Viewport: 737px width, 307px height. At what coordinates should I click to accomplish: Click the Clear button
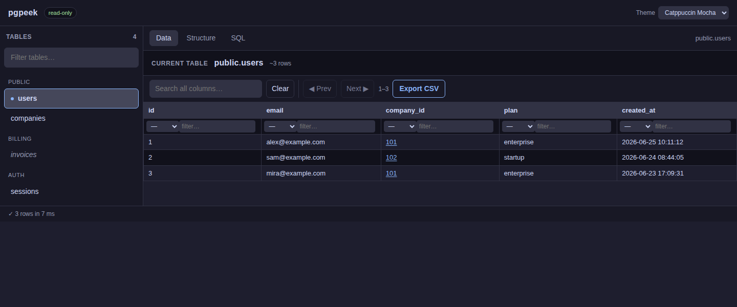(280, 89)
